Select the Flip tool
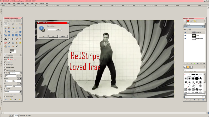 pyautogui.click(x=17, y=35)
